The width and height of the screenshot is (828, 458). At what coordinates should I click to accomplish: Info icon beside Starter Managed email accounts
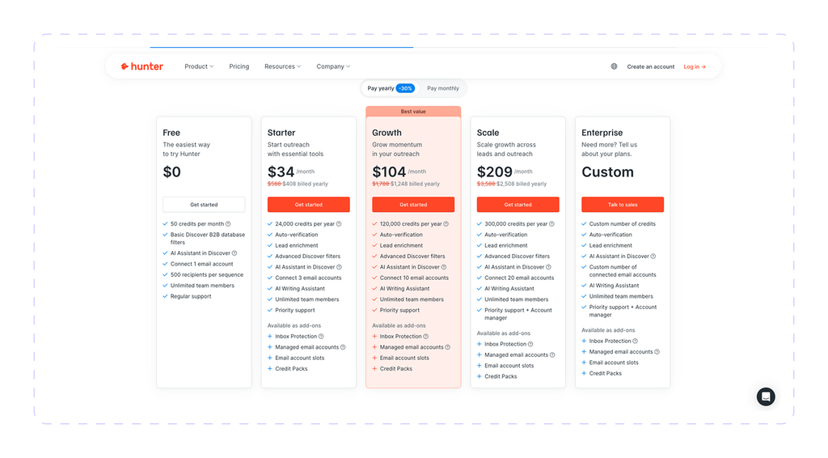(x=343, y=348)
